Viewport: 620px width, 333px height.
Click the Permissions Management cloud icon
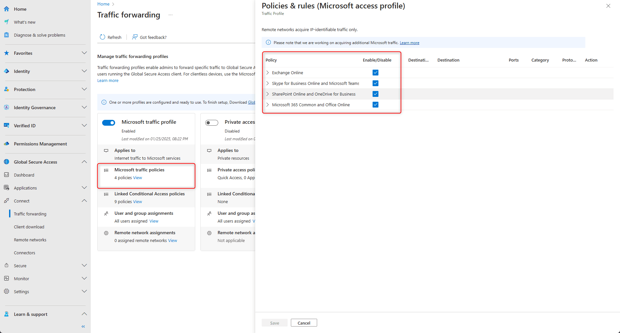(6, 144)
